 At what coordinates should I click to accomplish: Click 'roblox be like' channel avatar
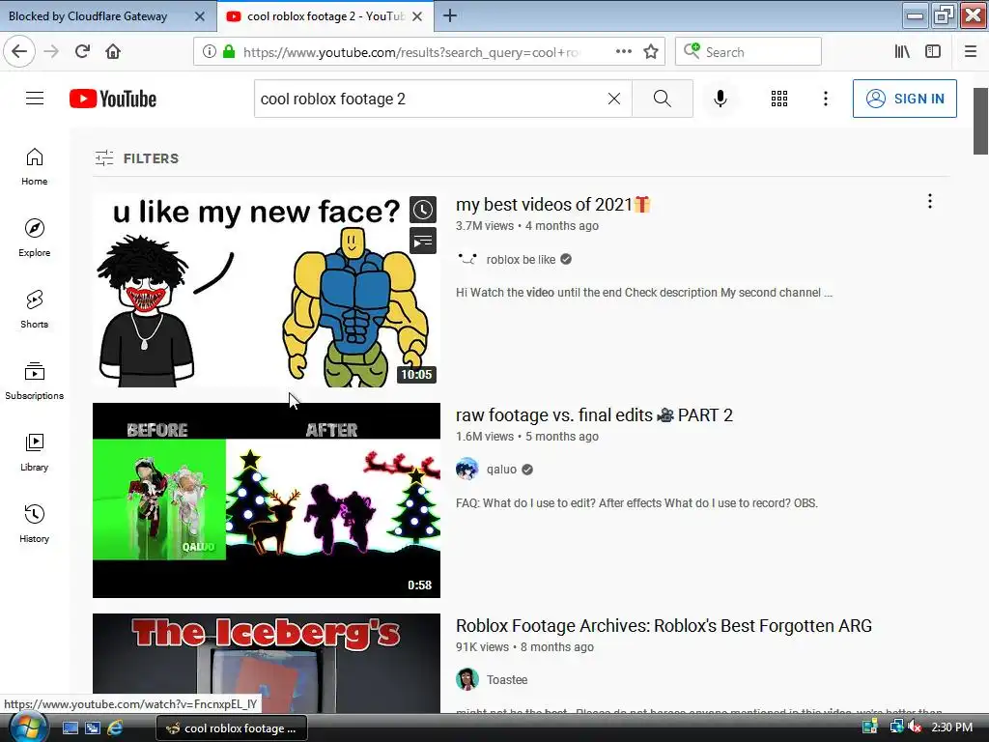point(467,259)
